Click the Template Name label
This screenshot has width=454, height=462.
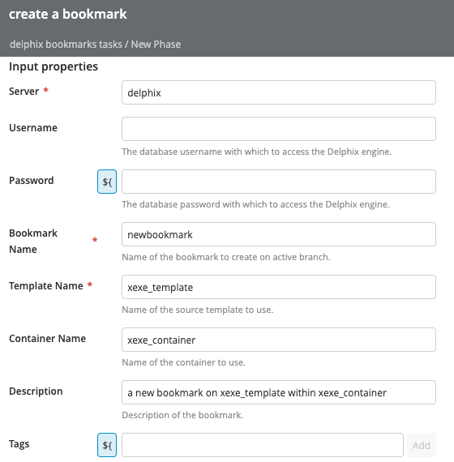[46, 286]
